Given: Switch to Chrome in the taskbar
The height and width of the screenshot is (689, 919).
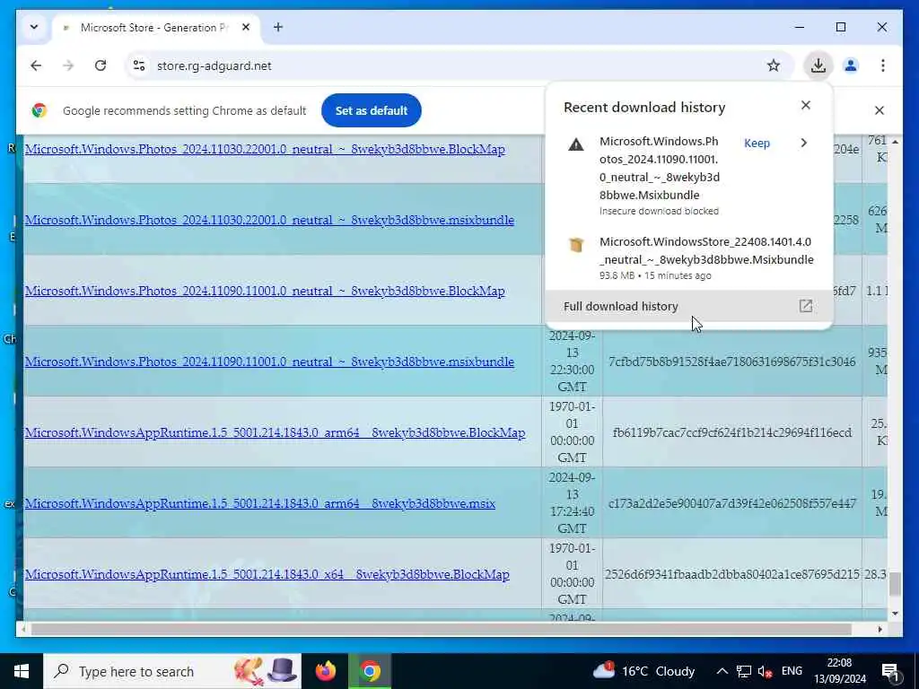Looking at the screenshot, I should click(x=370, y=671).
